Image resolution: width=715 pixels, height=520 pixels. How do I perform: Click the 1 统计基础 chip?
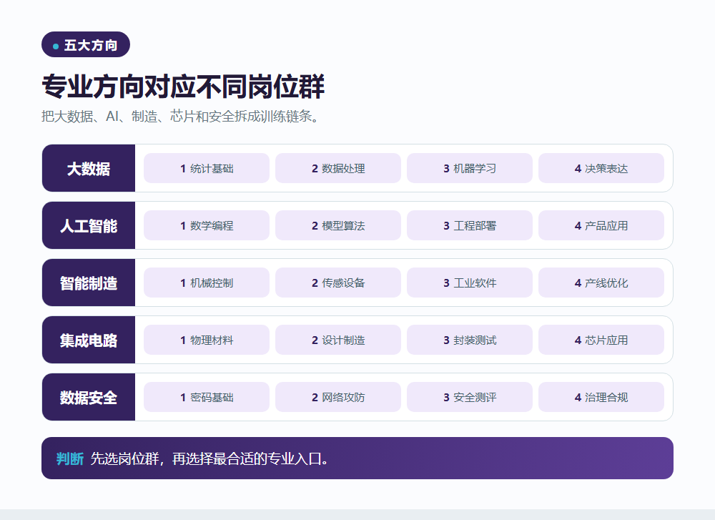[207, 168]
